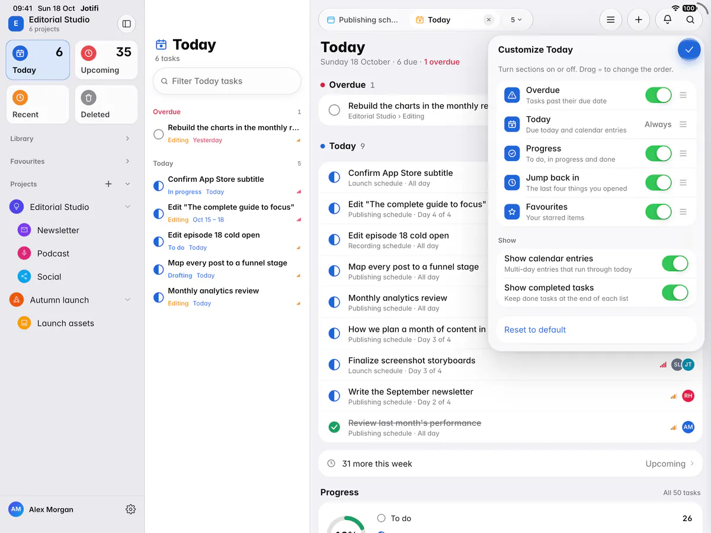
Task: Open the Recent smart list tile
Action: coord(38,104)
